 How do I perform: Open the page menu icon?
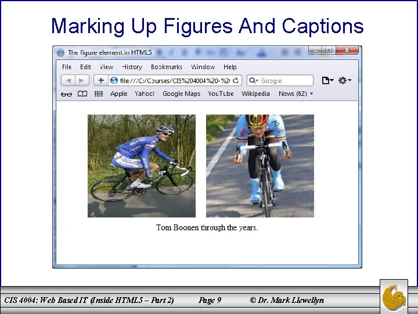point(327,80)
